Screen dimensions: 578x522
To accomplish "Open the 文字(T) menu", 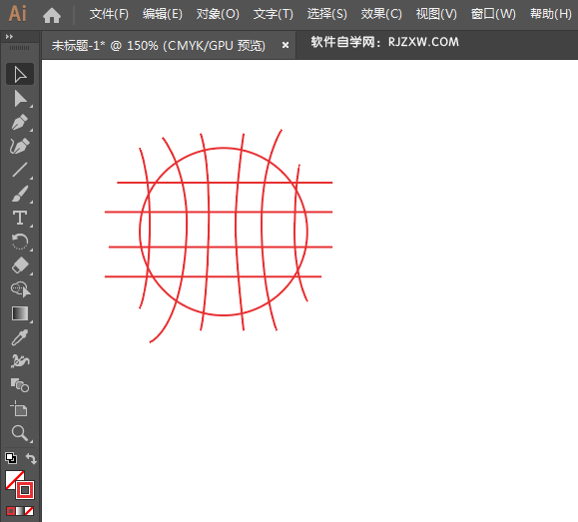I will 274,14.
